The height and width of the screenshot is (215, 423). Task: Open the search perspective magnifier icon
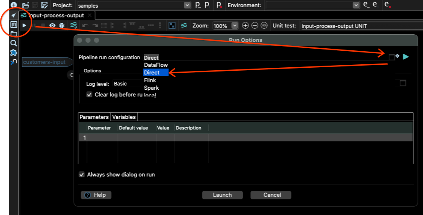[x=14, y=43]
